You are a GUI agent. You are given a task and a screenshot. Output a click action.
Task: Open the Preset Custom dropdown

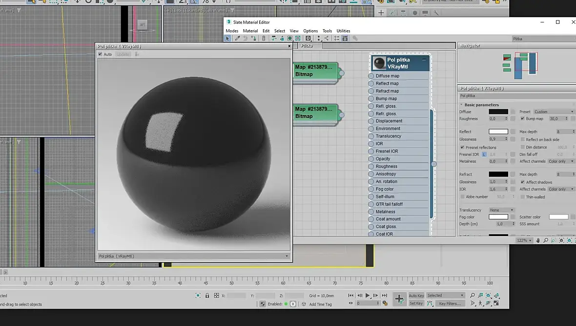[554, 112]
